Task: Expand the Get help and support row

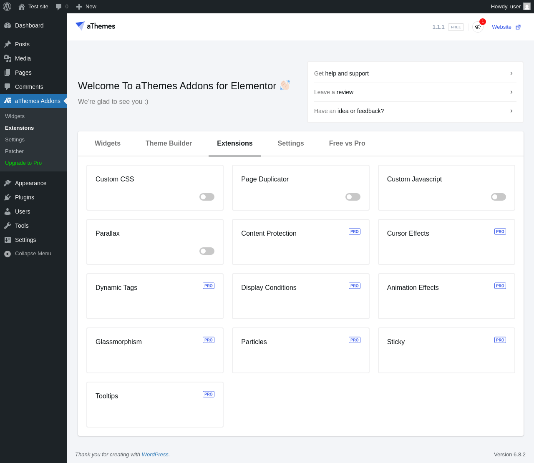Action: (415, 73)
